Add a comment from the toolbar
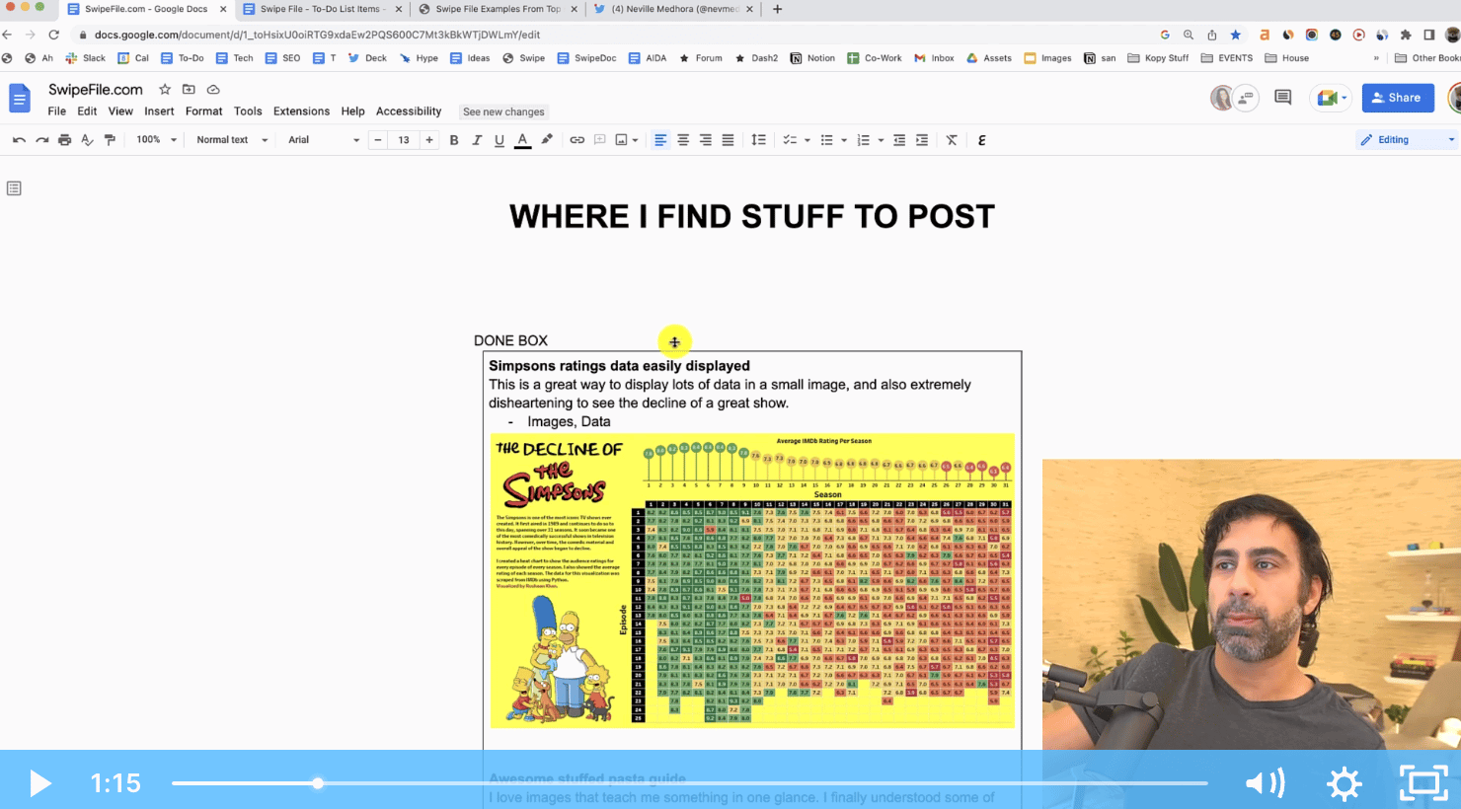 (x=599, y=140)
